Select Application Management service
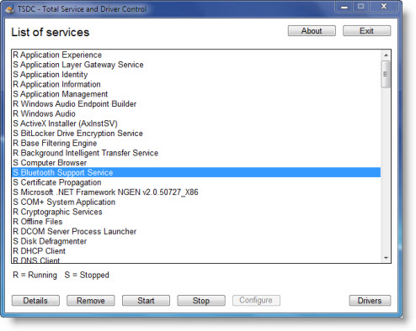 [x=196, y=94]
